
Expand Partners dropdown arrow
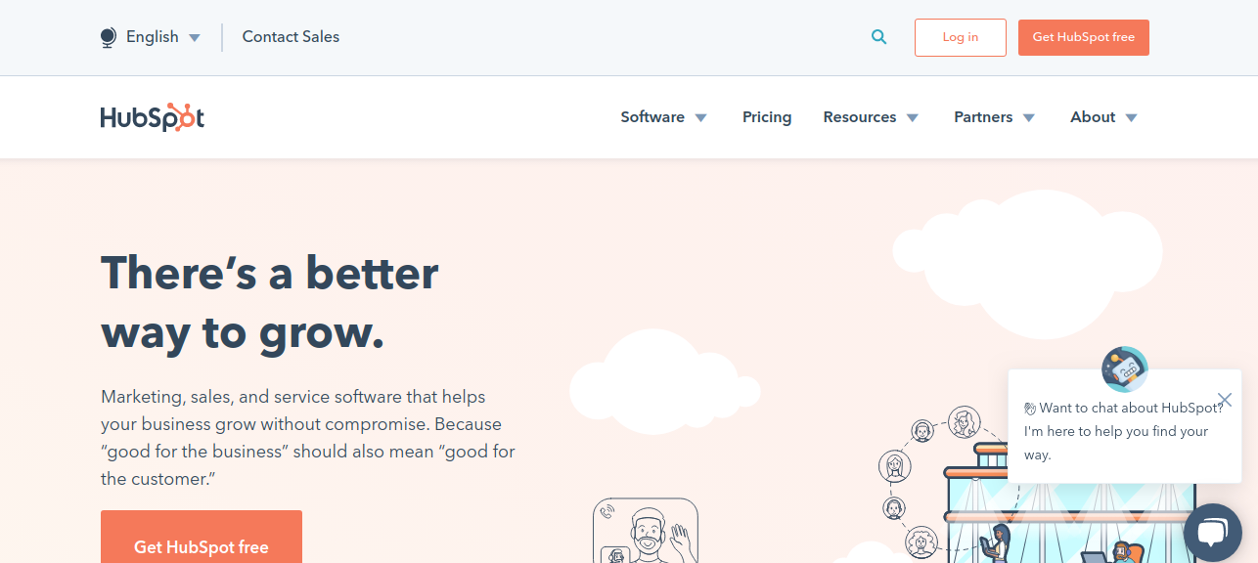1029,118
